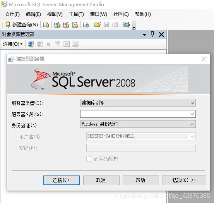This screenshot has height=203, width=214.
Task: Click the Activity Monitor icon
Action: pos(127,25)
